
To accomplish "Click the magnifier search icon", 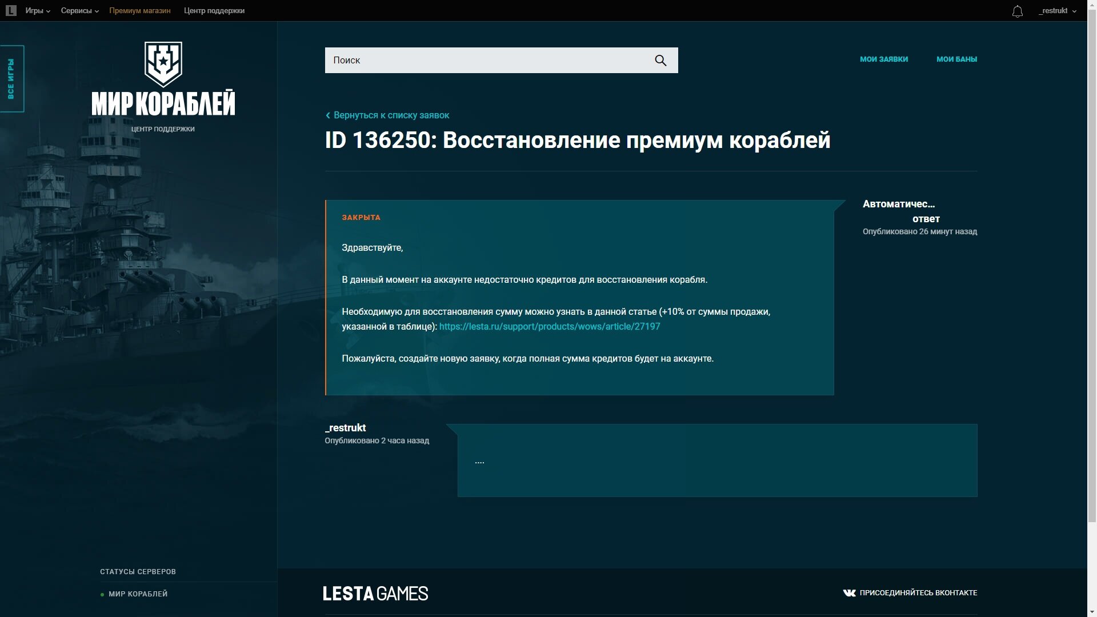I will (660, 61).
